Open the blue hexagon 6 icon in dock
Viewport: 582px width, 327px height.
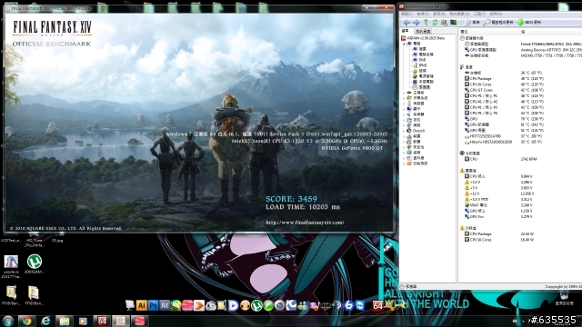tap(348, 305)
